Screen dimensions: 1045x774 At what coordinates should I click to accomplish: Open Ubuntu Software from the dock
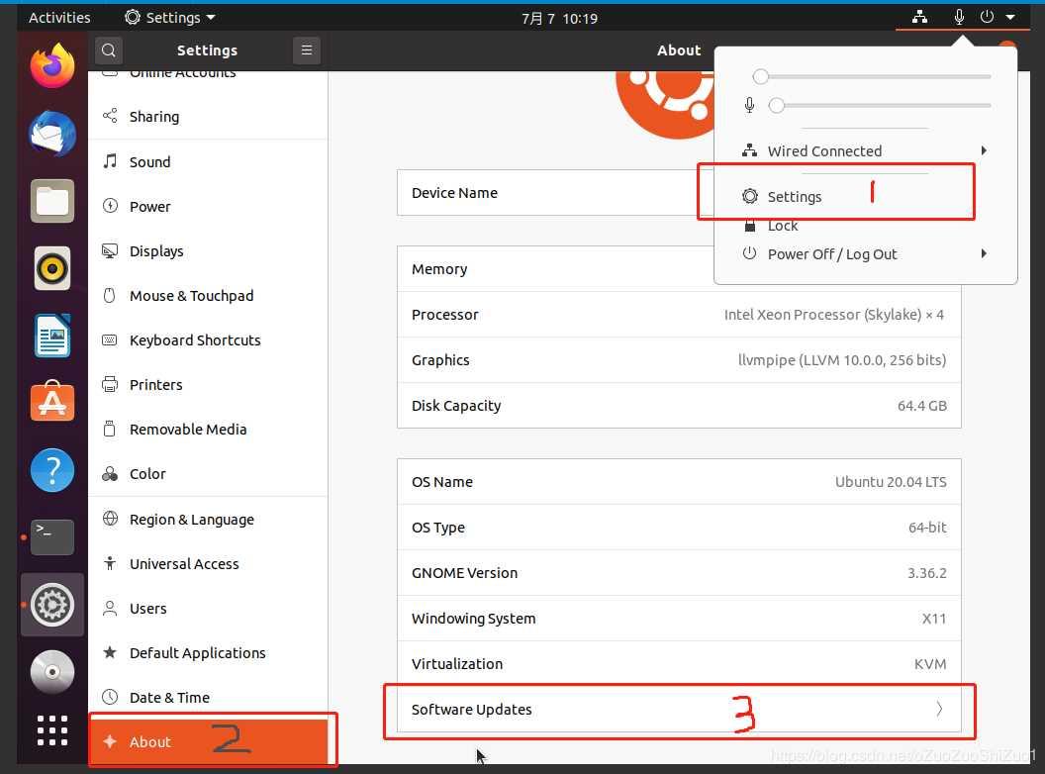pos(52,403)
